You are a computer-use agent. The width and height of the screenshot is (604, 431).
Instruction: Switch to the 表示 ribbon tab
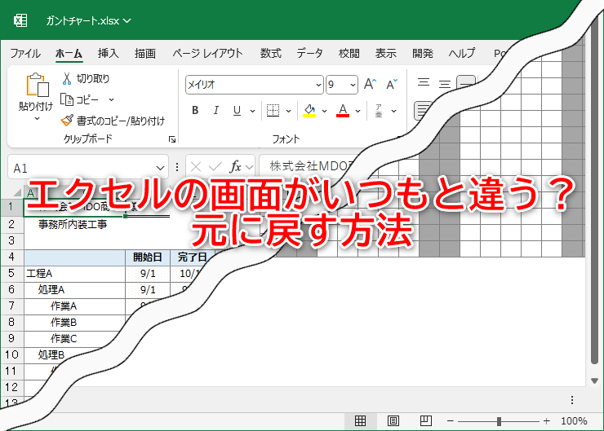(x=385, y=53)
